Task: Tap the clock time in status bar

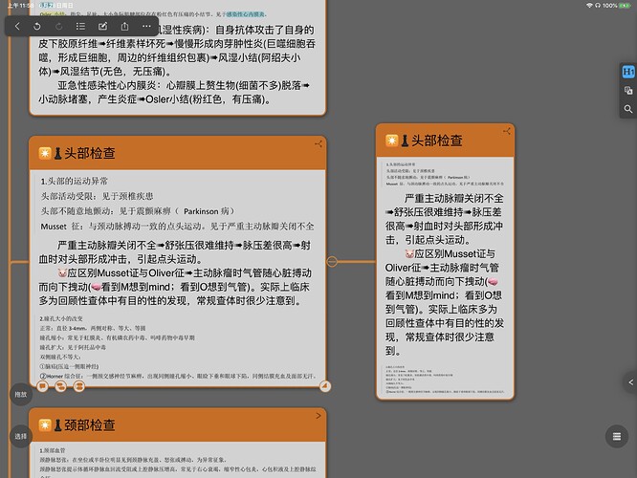Action: [21, 6]
